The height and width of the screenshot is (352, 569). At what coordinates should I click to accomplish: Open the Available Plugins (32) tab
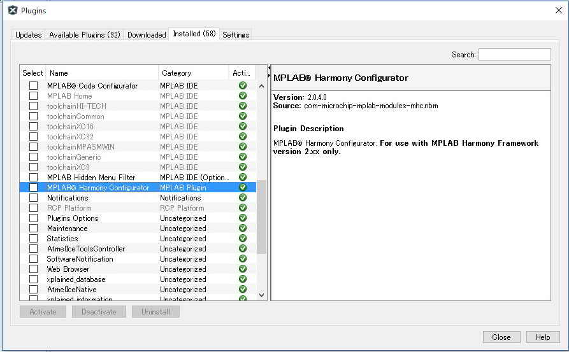[x=85, y=35]
